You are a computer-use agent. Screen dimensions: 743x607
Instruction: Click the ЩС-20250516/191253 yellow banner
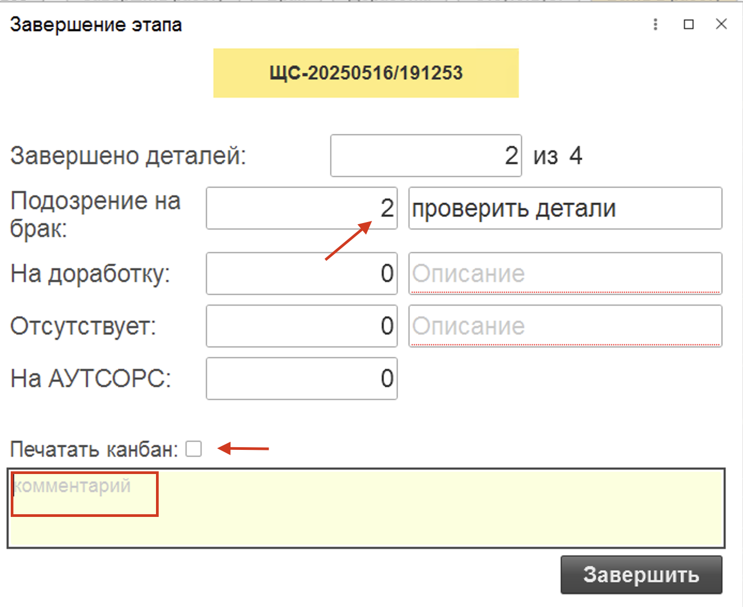(x=366, y=73)
